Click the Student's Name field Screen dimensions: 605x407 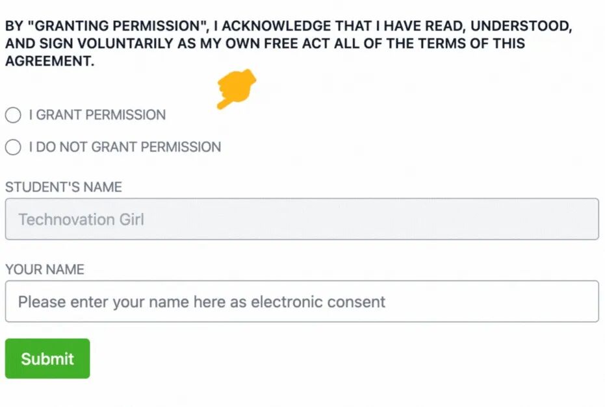click(x=302, y=219)
